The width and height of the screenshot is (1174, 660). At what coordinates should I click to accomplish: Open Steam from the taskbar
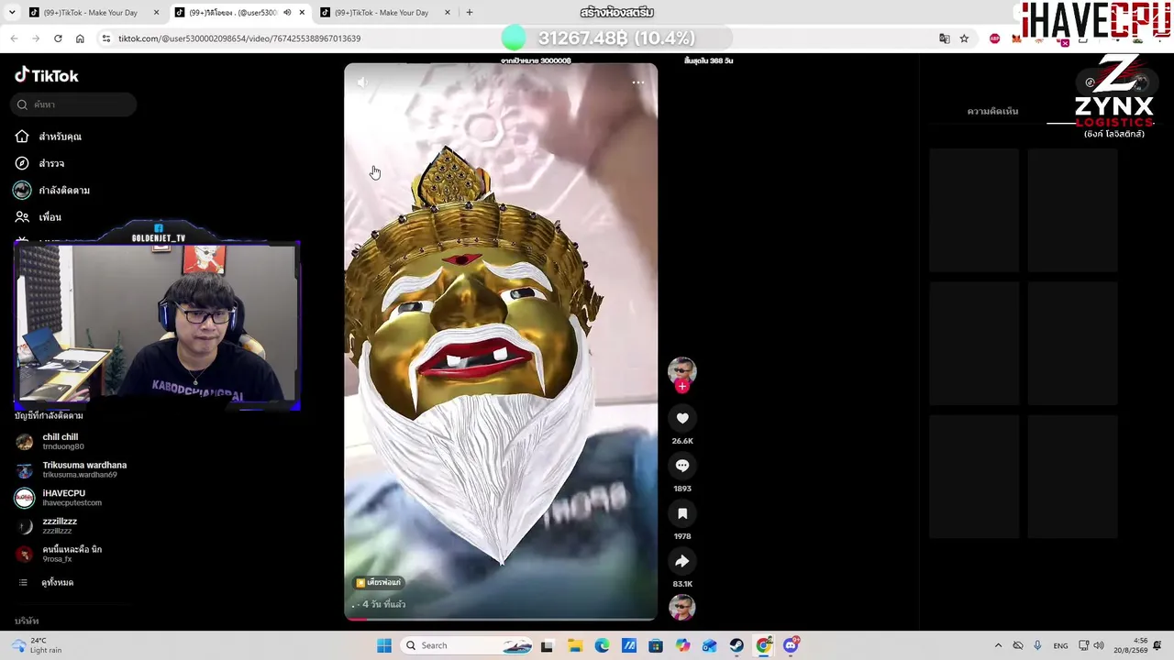pyautogui.click(x=737, y=645)
